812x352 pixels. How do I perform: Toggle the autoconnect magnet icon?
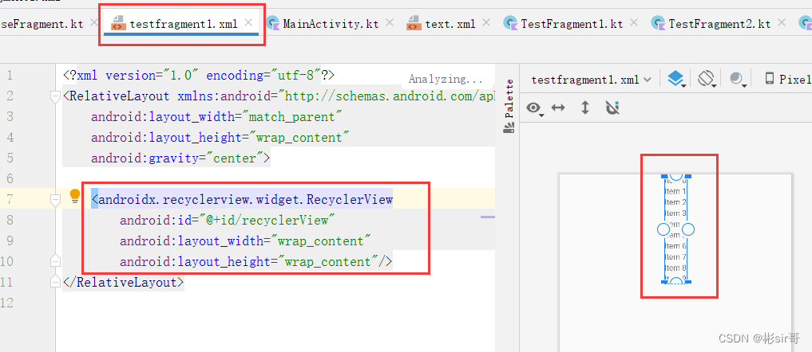tap(612, 108)
